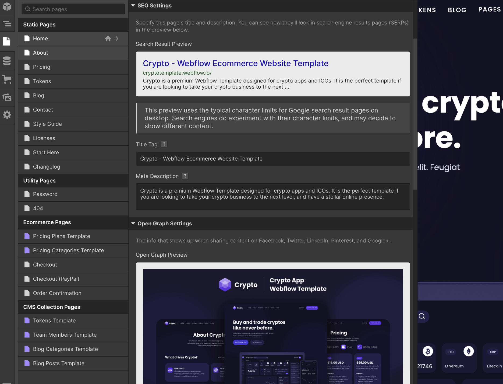The width and height of the screenshot is (503, 384).
Task: Open the Checkout (PayPal) page
Action: tap(73, 279)
